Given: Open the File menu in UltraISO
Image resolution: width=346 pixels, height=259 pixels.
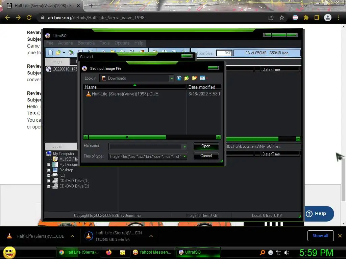Looking at the screenshot, I should coord(50,43).
